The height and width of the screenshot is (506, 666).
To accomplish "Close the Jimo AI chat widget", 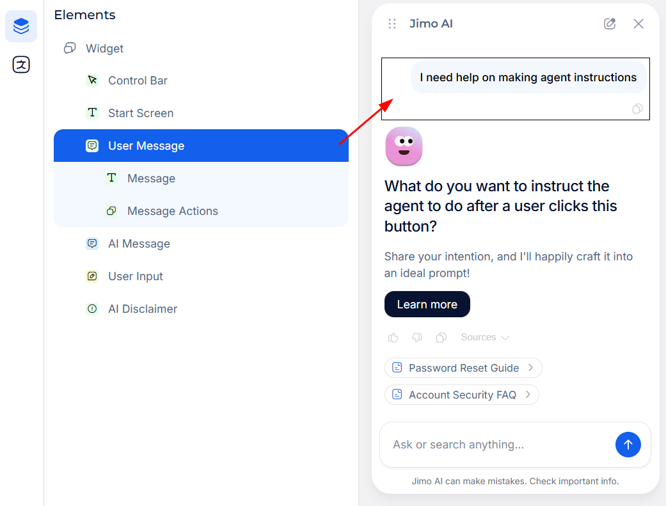I will coord(638,24).
